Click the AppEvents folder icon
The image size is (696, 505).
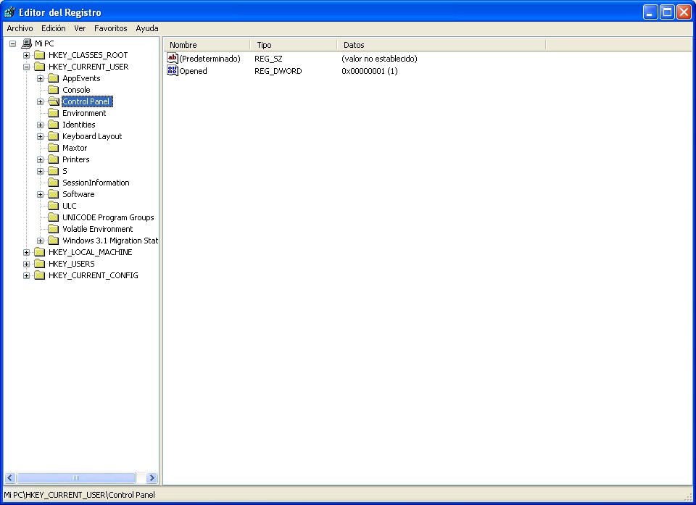pyautogui.click(x=53, y=78)
